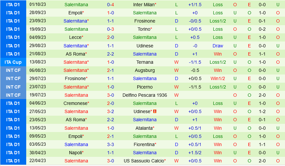Open the 0-4 match score
285x166 pixels.
(x=110, y=5)
